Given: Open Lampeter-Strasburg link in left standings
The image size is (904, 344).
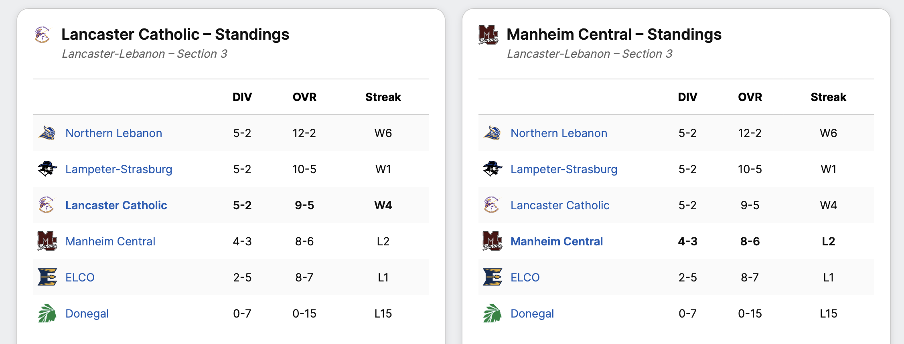Looking at the screenshot, I should tap(119, 169).
